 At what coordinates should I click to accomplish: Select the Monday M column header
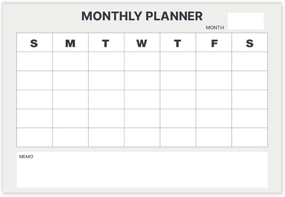coord(70,43)
